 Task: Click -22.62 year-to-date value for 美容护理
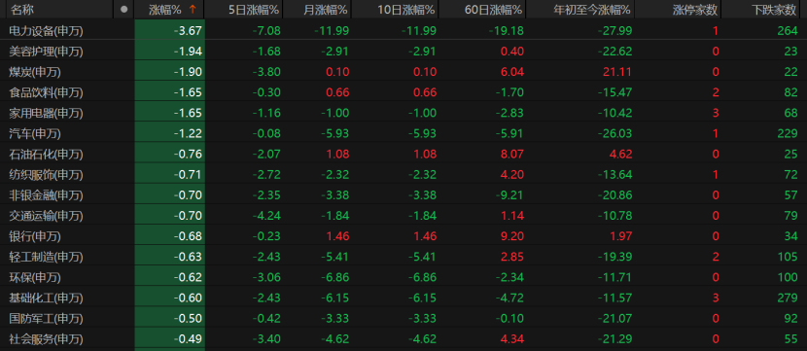(614, 52)
